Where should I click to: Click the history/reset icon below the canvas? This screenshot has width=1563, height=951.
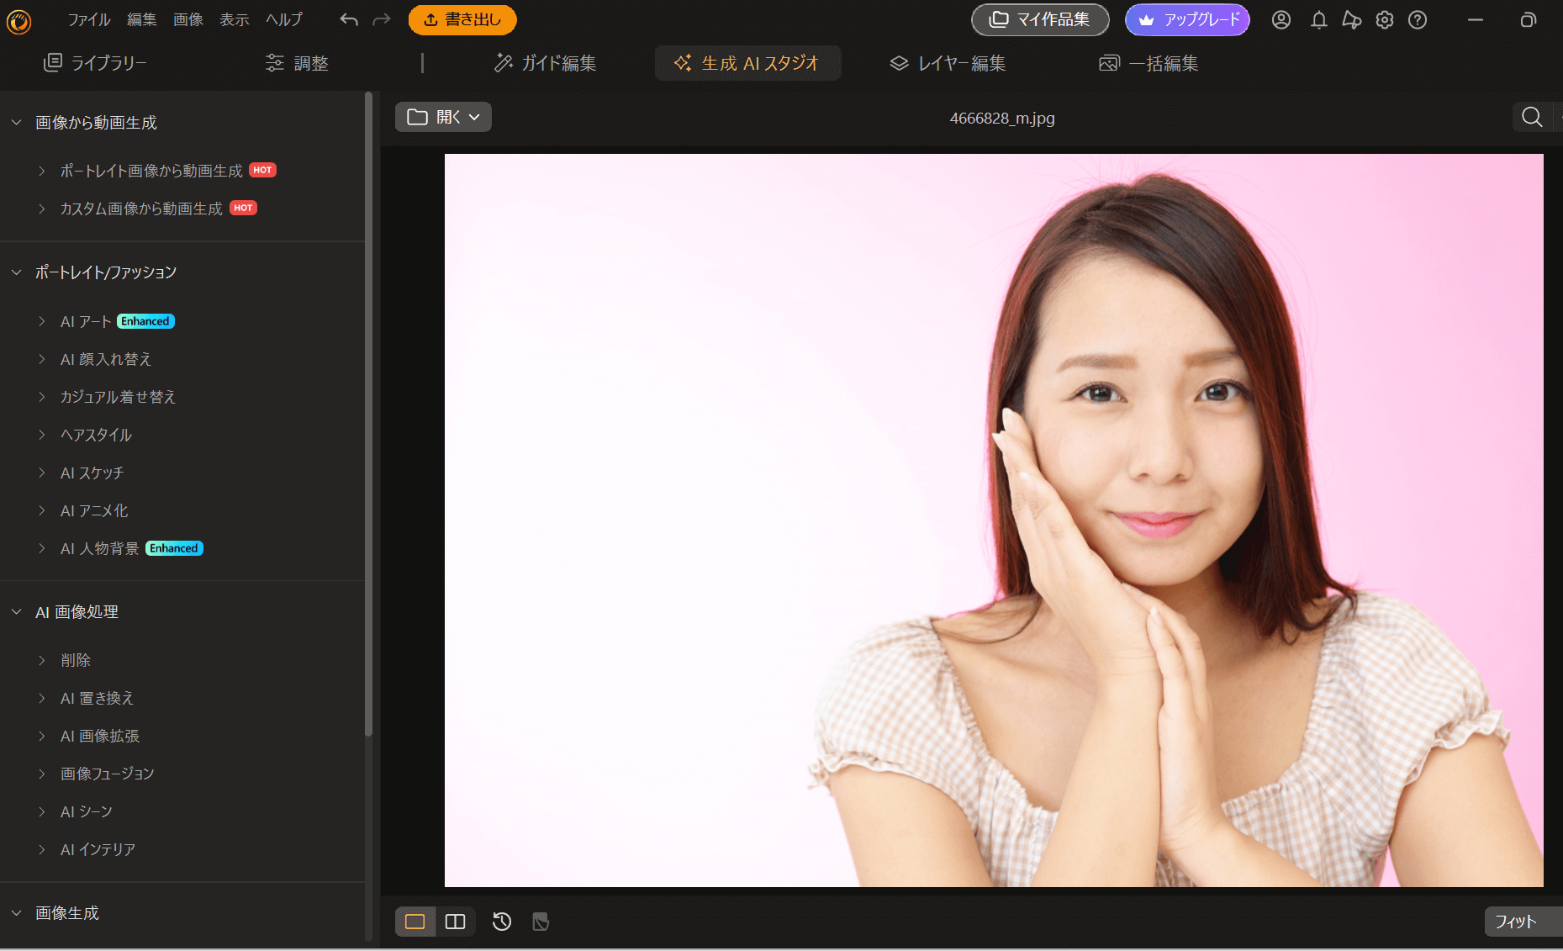(x=501, y=922)
